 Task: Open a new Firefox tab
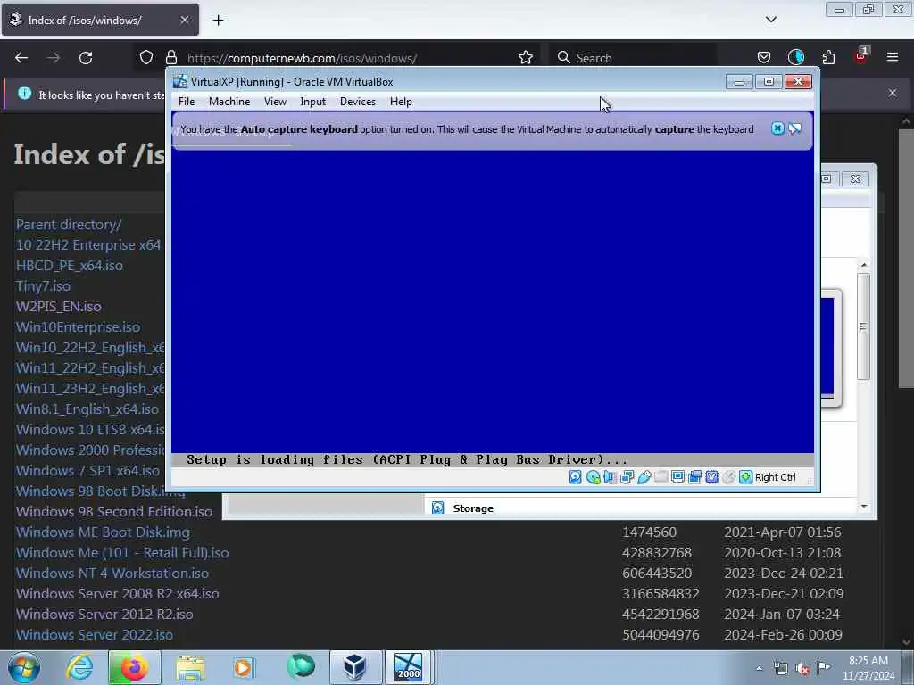coord(218,21)
